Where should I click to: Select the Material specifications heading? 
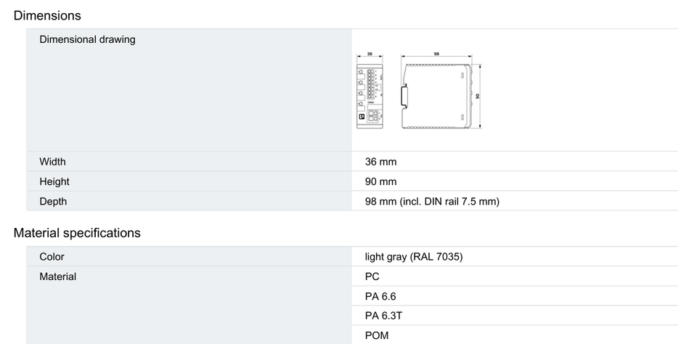tap(77, 233)
